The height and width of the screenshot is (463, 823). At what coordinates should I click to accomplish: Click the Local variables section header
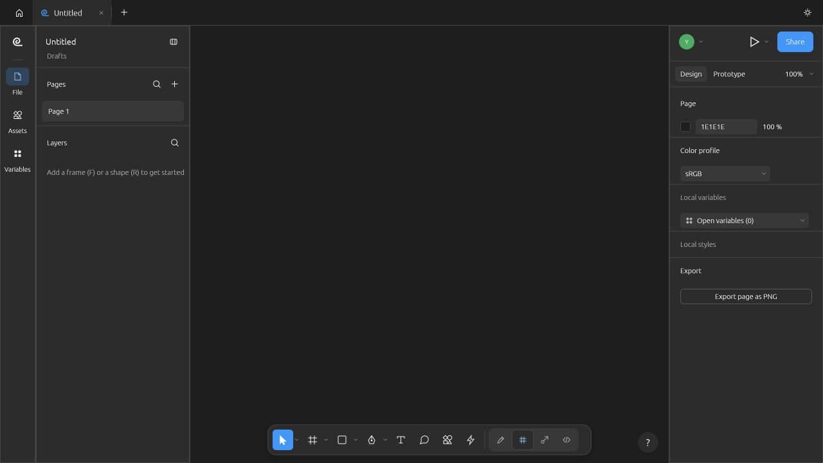point(703,197)
